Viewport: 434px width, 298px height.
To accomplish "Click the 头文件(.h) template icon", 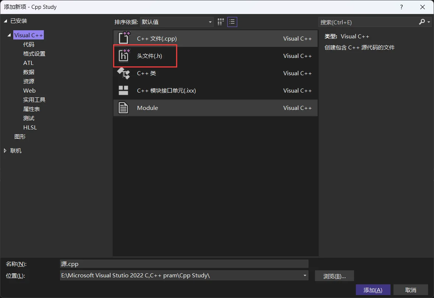I will [x=124, y=55].
